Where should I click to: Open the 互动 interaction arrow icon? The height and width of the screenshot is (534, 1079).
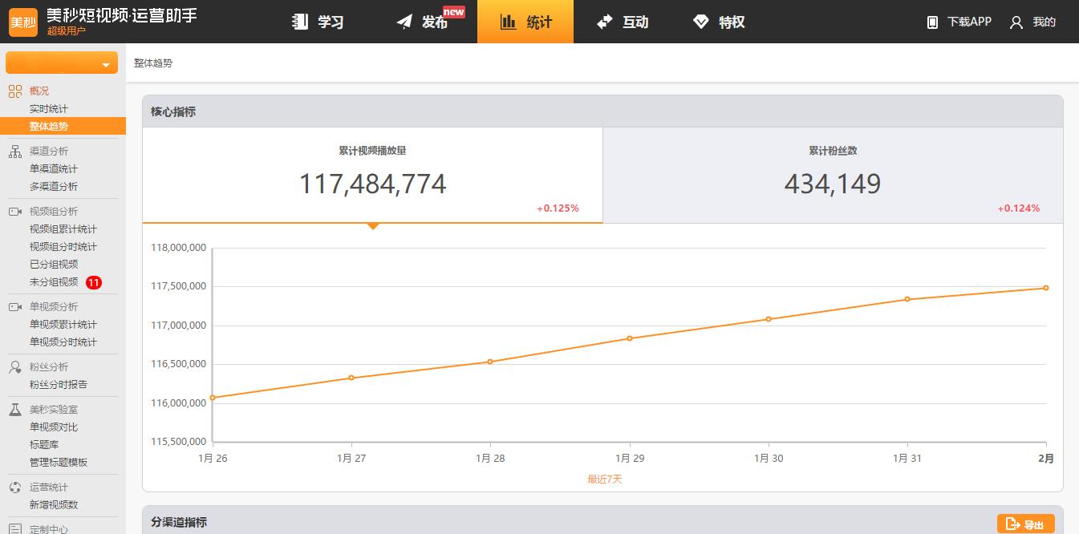tap(604, 22)
